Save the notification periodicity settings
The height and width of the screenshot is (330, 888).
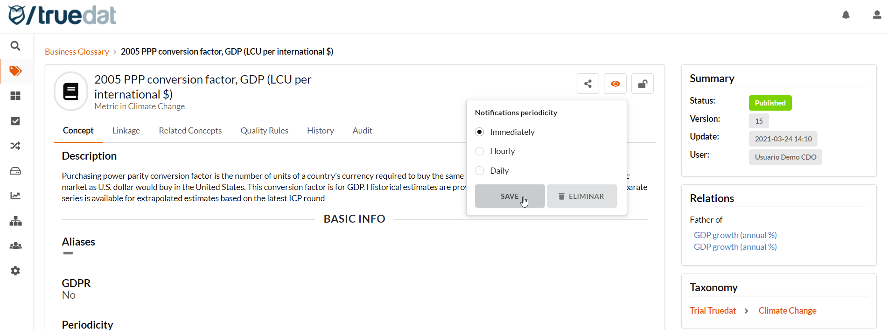[x=510, y=196]
